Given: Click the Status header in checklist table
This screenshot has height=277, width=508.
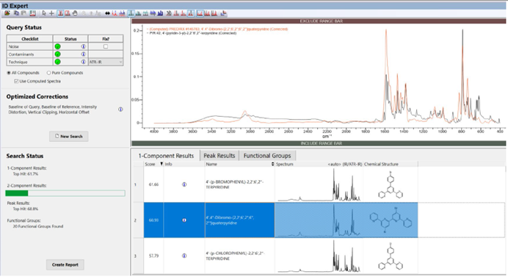Looking at the screenshot, I should pos(70,39).
